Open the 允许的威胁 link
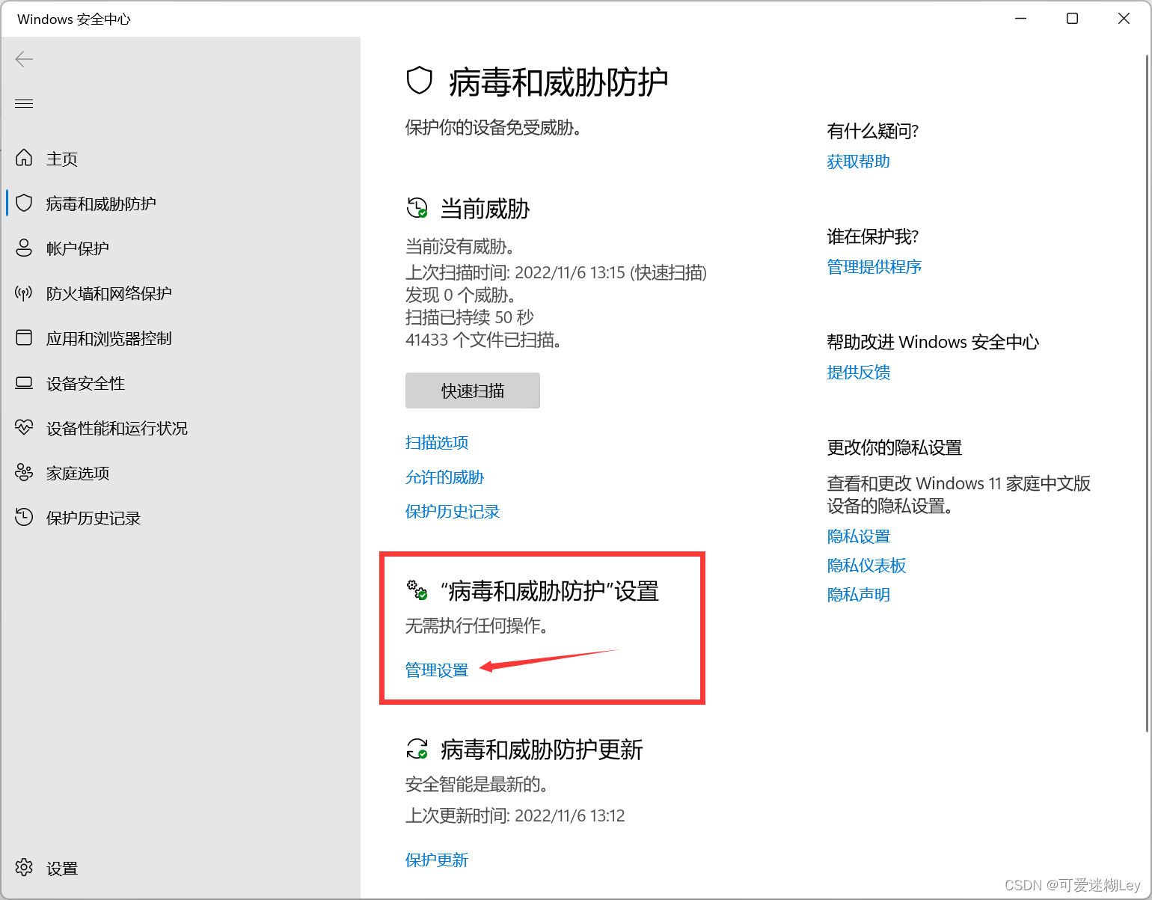 [444, 477]
